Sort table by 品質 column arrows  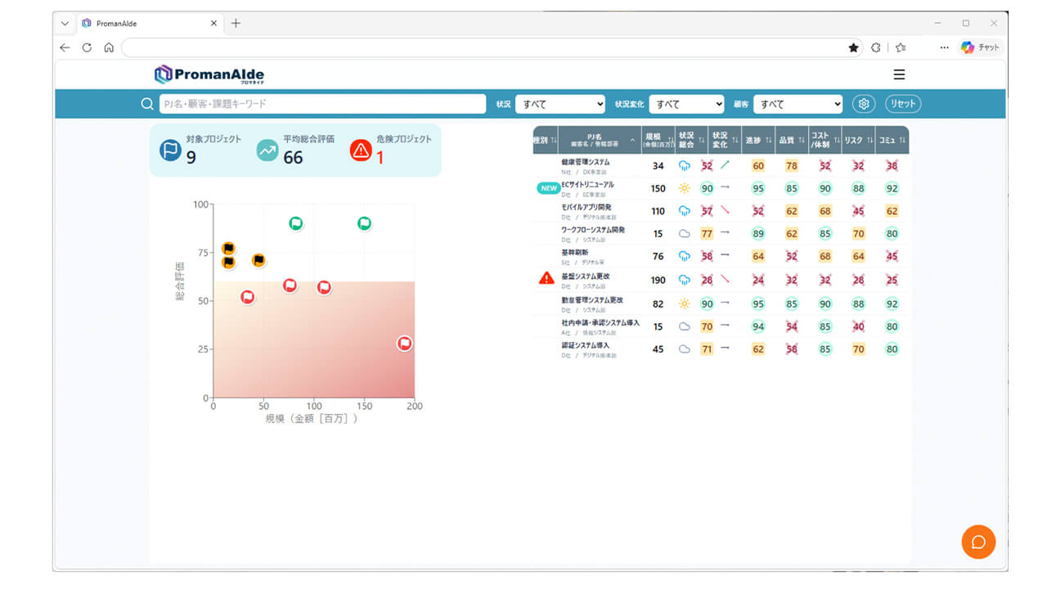(x=802, y=140)
